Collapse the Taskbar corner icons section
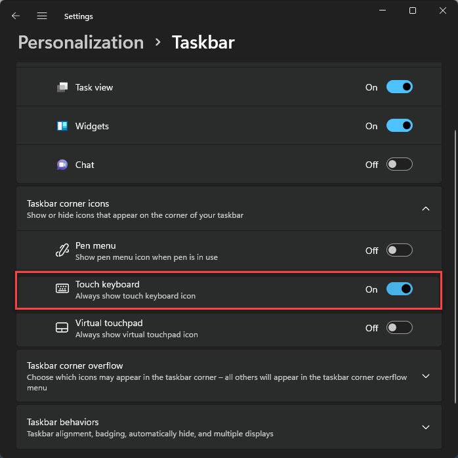Viewport: 458px width, 458px height. click(x=426, y=209)
